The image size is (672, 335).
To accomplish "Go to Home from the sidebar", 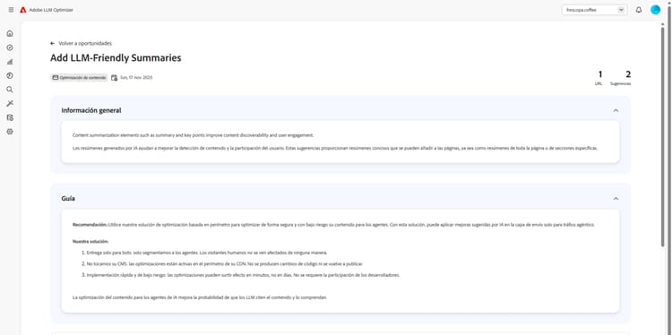I will (x=10, y=33).
